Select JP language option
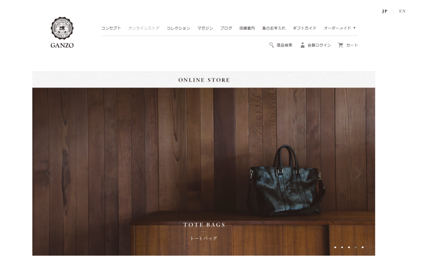Image resolution: width=423 pixels, height=263 pixels. tap(385, 11)
